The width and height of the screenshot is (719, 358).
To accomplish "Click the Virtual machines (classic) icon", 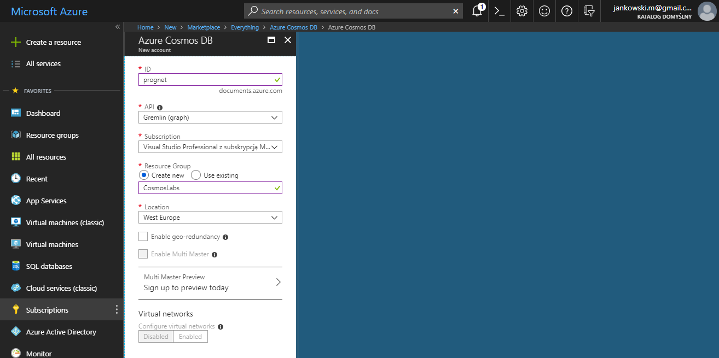I will coord(16,222).
